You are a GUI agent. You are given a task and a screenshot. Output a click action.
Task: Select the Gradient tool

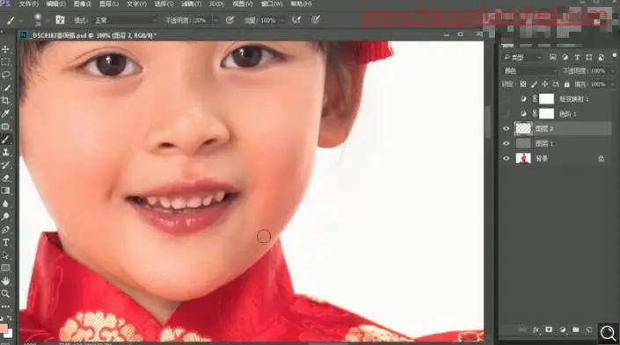tap(5, 190)
